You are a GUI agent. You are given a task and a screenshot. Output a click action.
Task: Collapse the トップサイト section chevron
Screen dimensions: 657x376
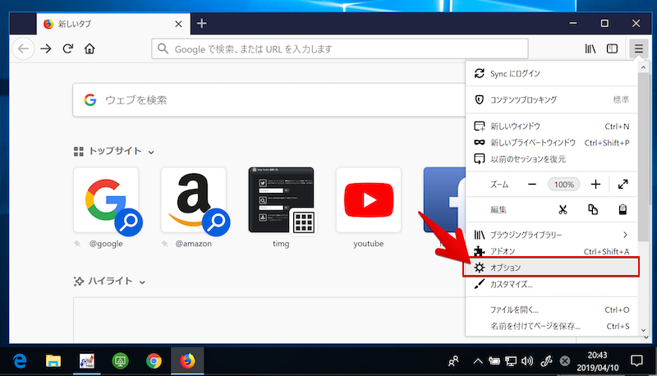151,152
